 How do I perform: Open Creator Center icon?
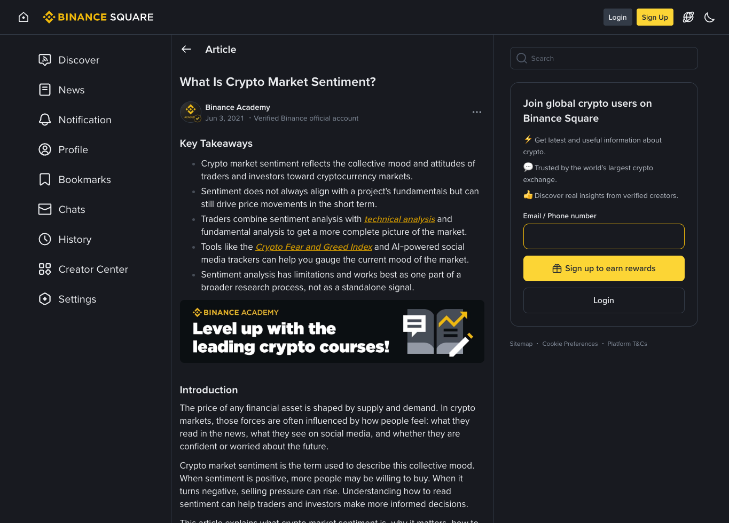45,269
